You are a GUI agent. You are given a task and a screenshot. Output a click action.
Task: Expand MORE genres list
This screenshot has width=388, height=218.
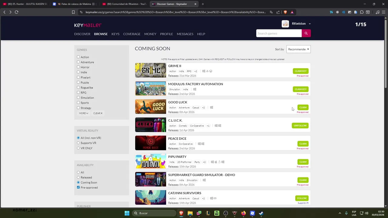tap(84, 113)
